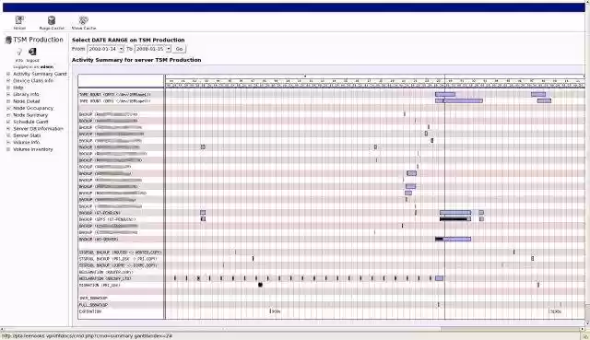Click black dot in MIGRATION (PRI_DISK) row

tap(260, 285)
